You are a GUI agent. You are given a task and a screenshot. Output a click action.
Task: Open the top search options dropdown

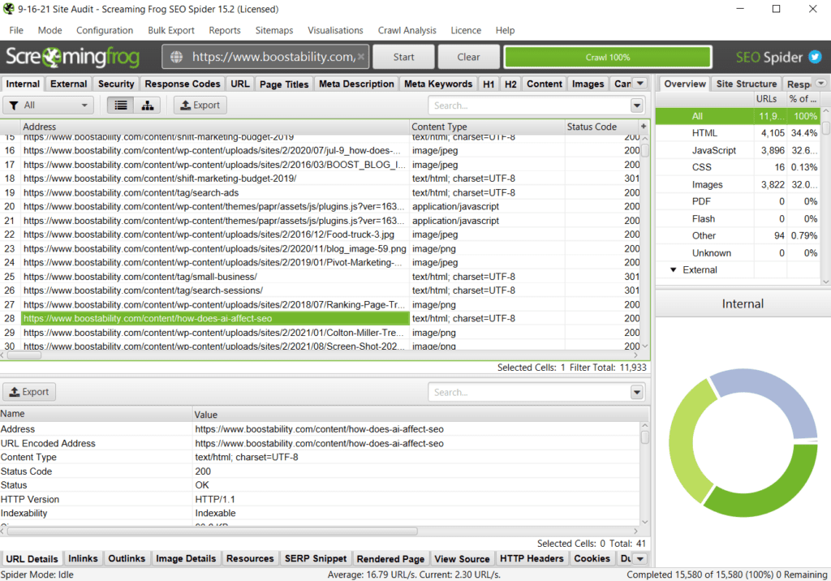point(637,105)
